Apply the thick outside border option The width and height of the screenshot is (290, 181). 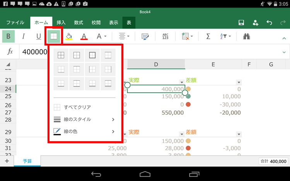click(x=92, y=55)
